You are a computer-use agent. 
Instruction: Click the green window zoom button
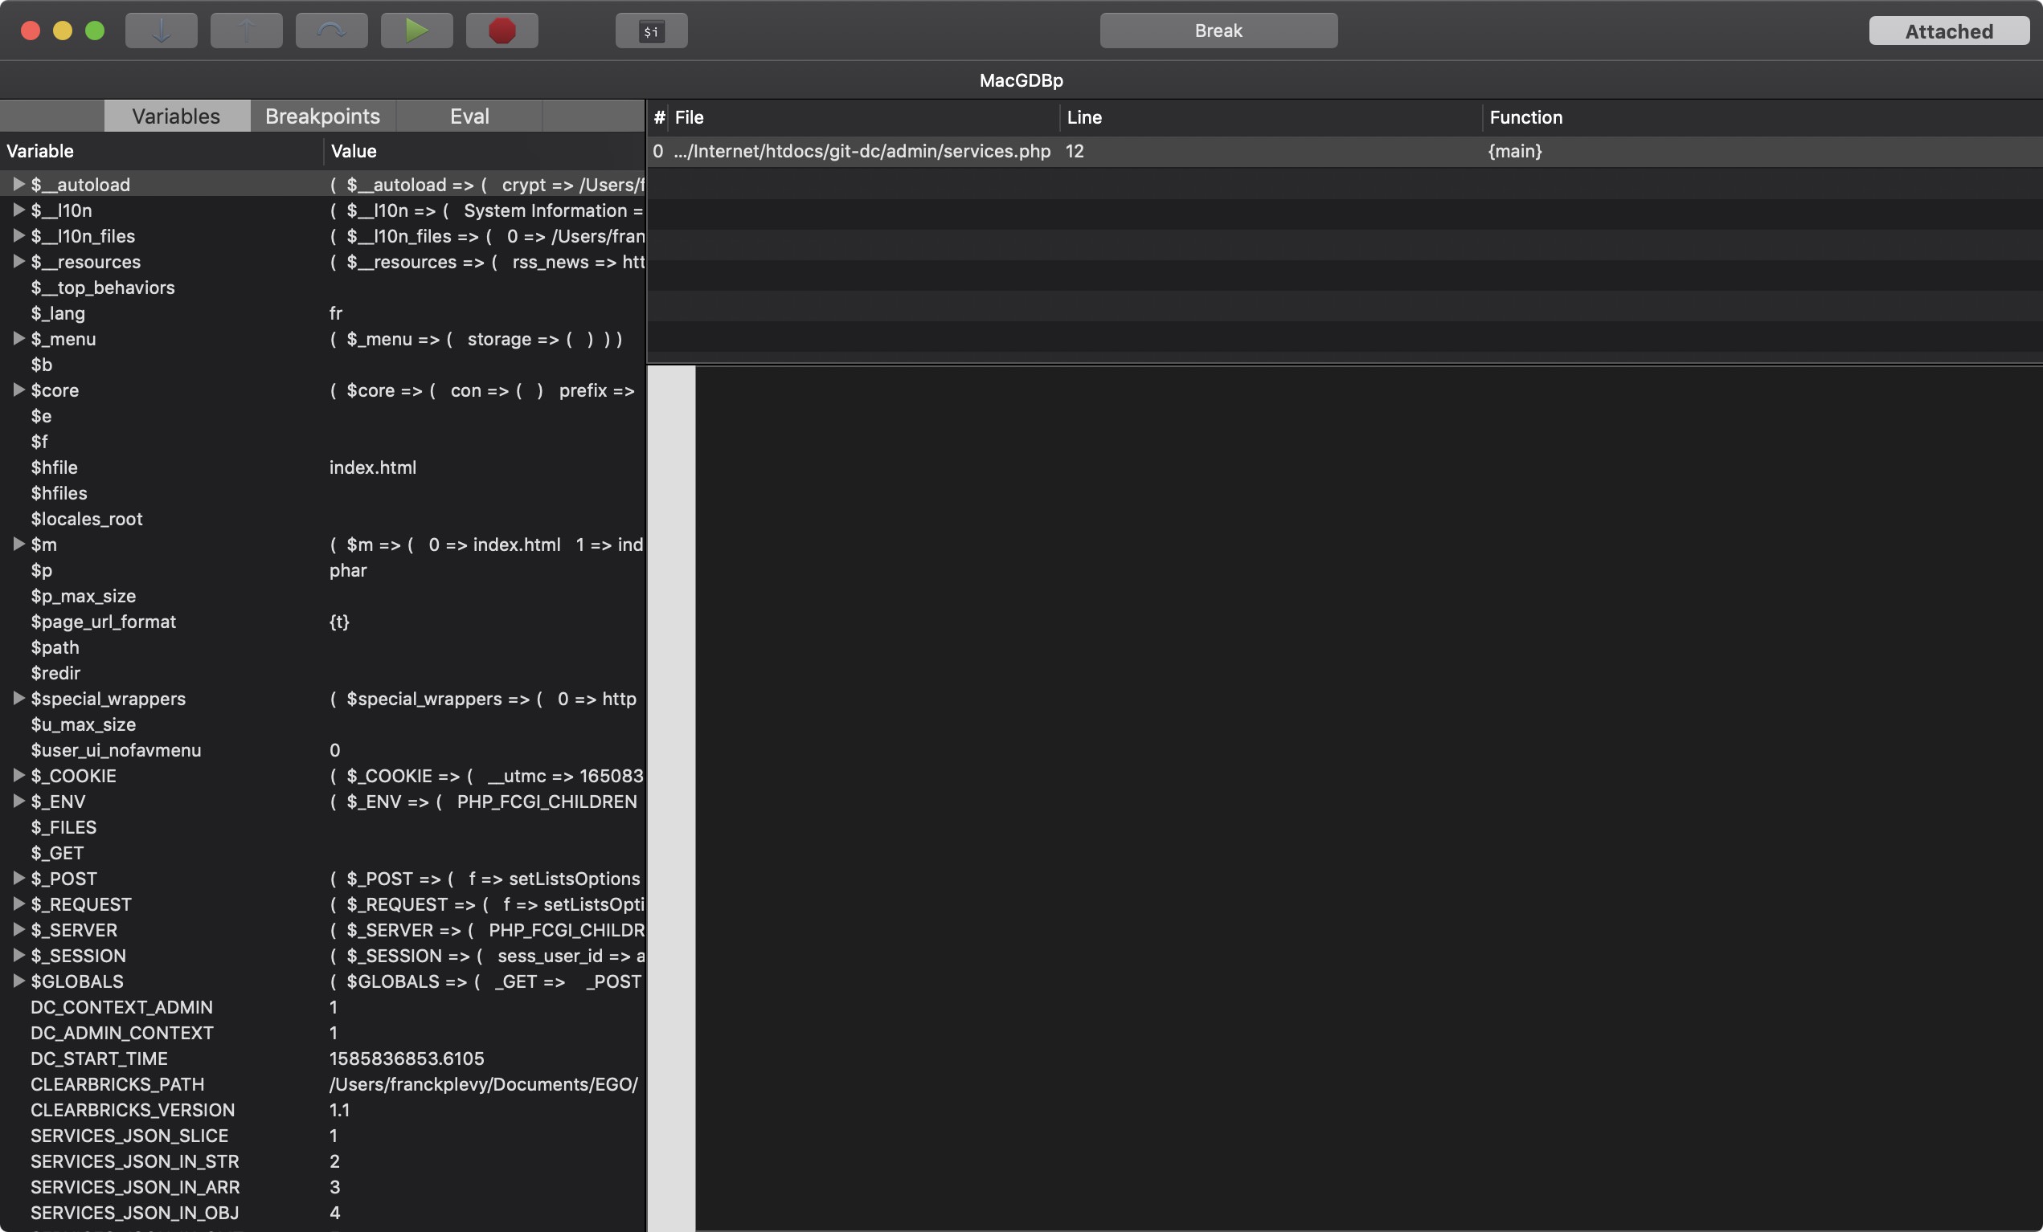[x=96, y=31]
